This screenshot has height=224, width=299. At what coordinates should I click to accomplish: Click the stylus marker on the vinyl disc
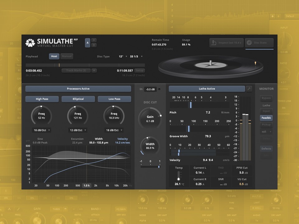pos(255,63)
